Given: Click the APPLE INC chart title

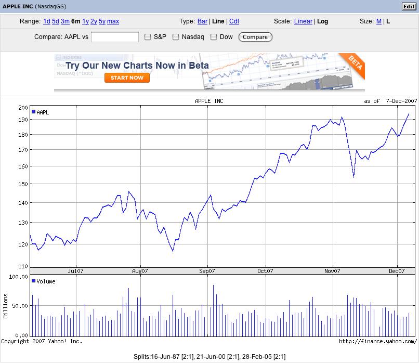Looking at the screenshot, I should pos(209,101).
